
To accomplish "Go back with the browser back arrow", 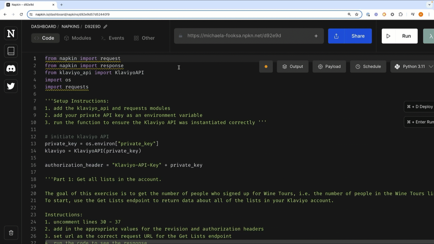I will pos(5,14).
